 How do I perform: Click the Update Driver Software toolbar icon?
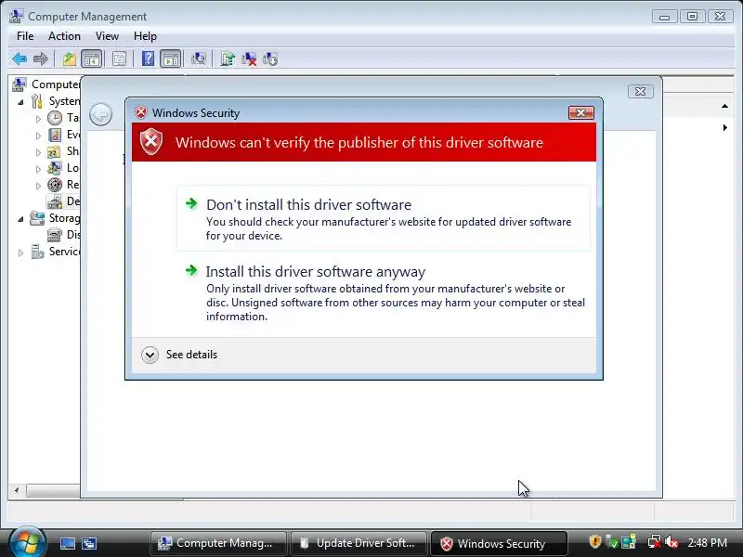tap(228, 59)
